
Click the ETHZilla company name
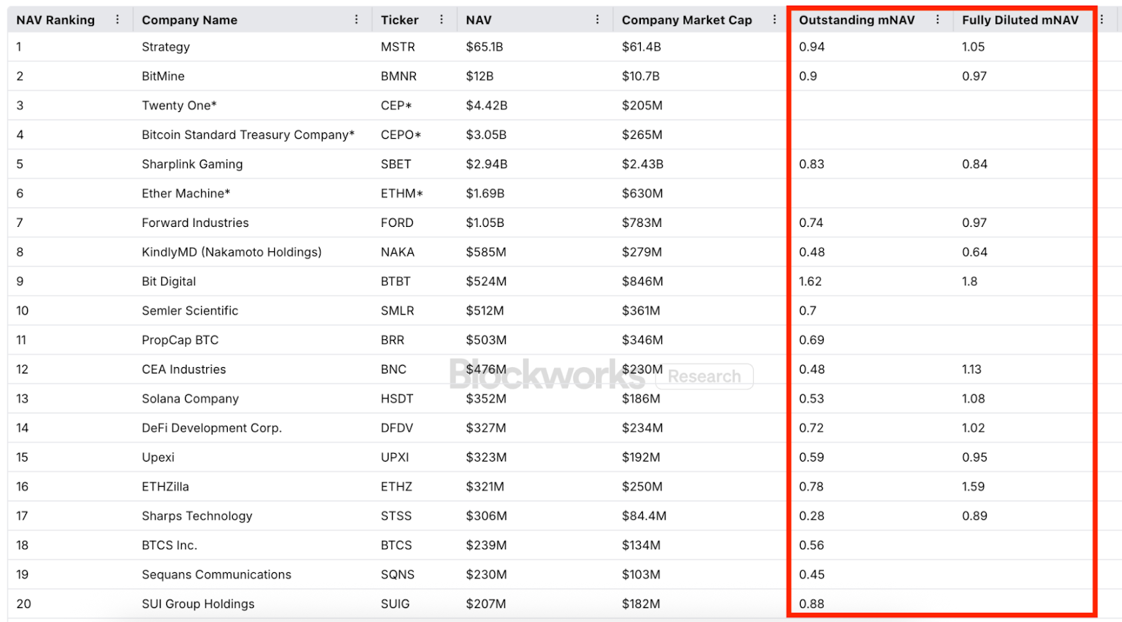click(x=165, y=487)
